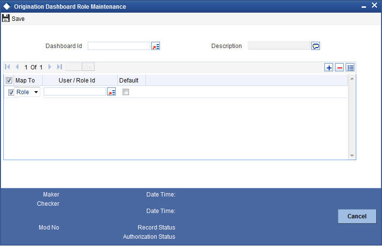Open the Description popup editor icon
Viewport: 382px width, 246px height.
[316, 46]
